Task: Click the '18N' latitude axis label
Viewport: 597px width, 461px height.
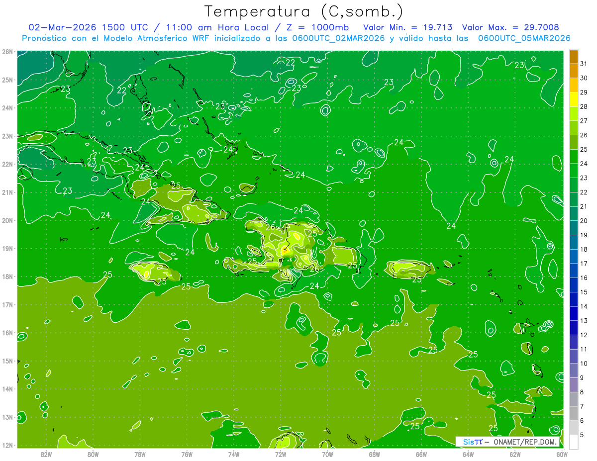Action: tap(7, 277)
